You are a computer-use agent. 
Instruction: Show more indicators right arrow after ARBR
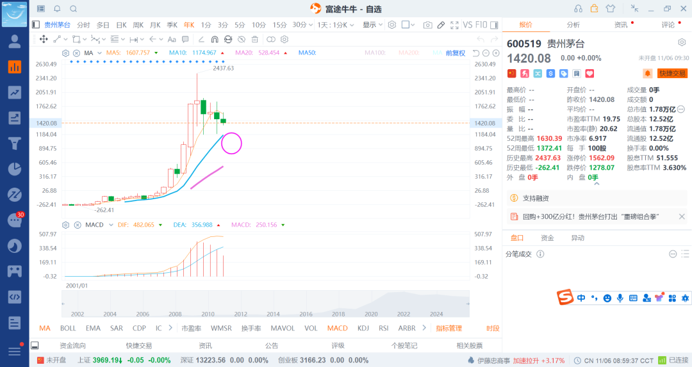click(424, 328)
